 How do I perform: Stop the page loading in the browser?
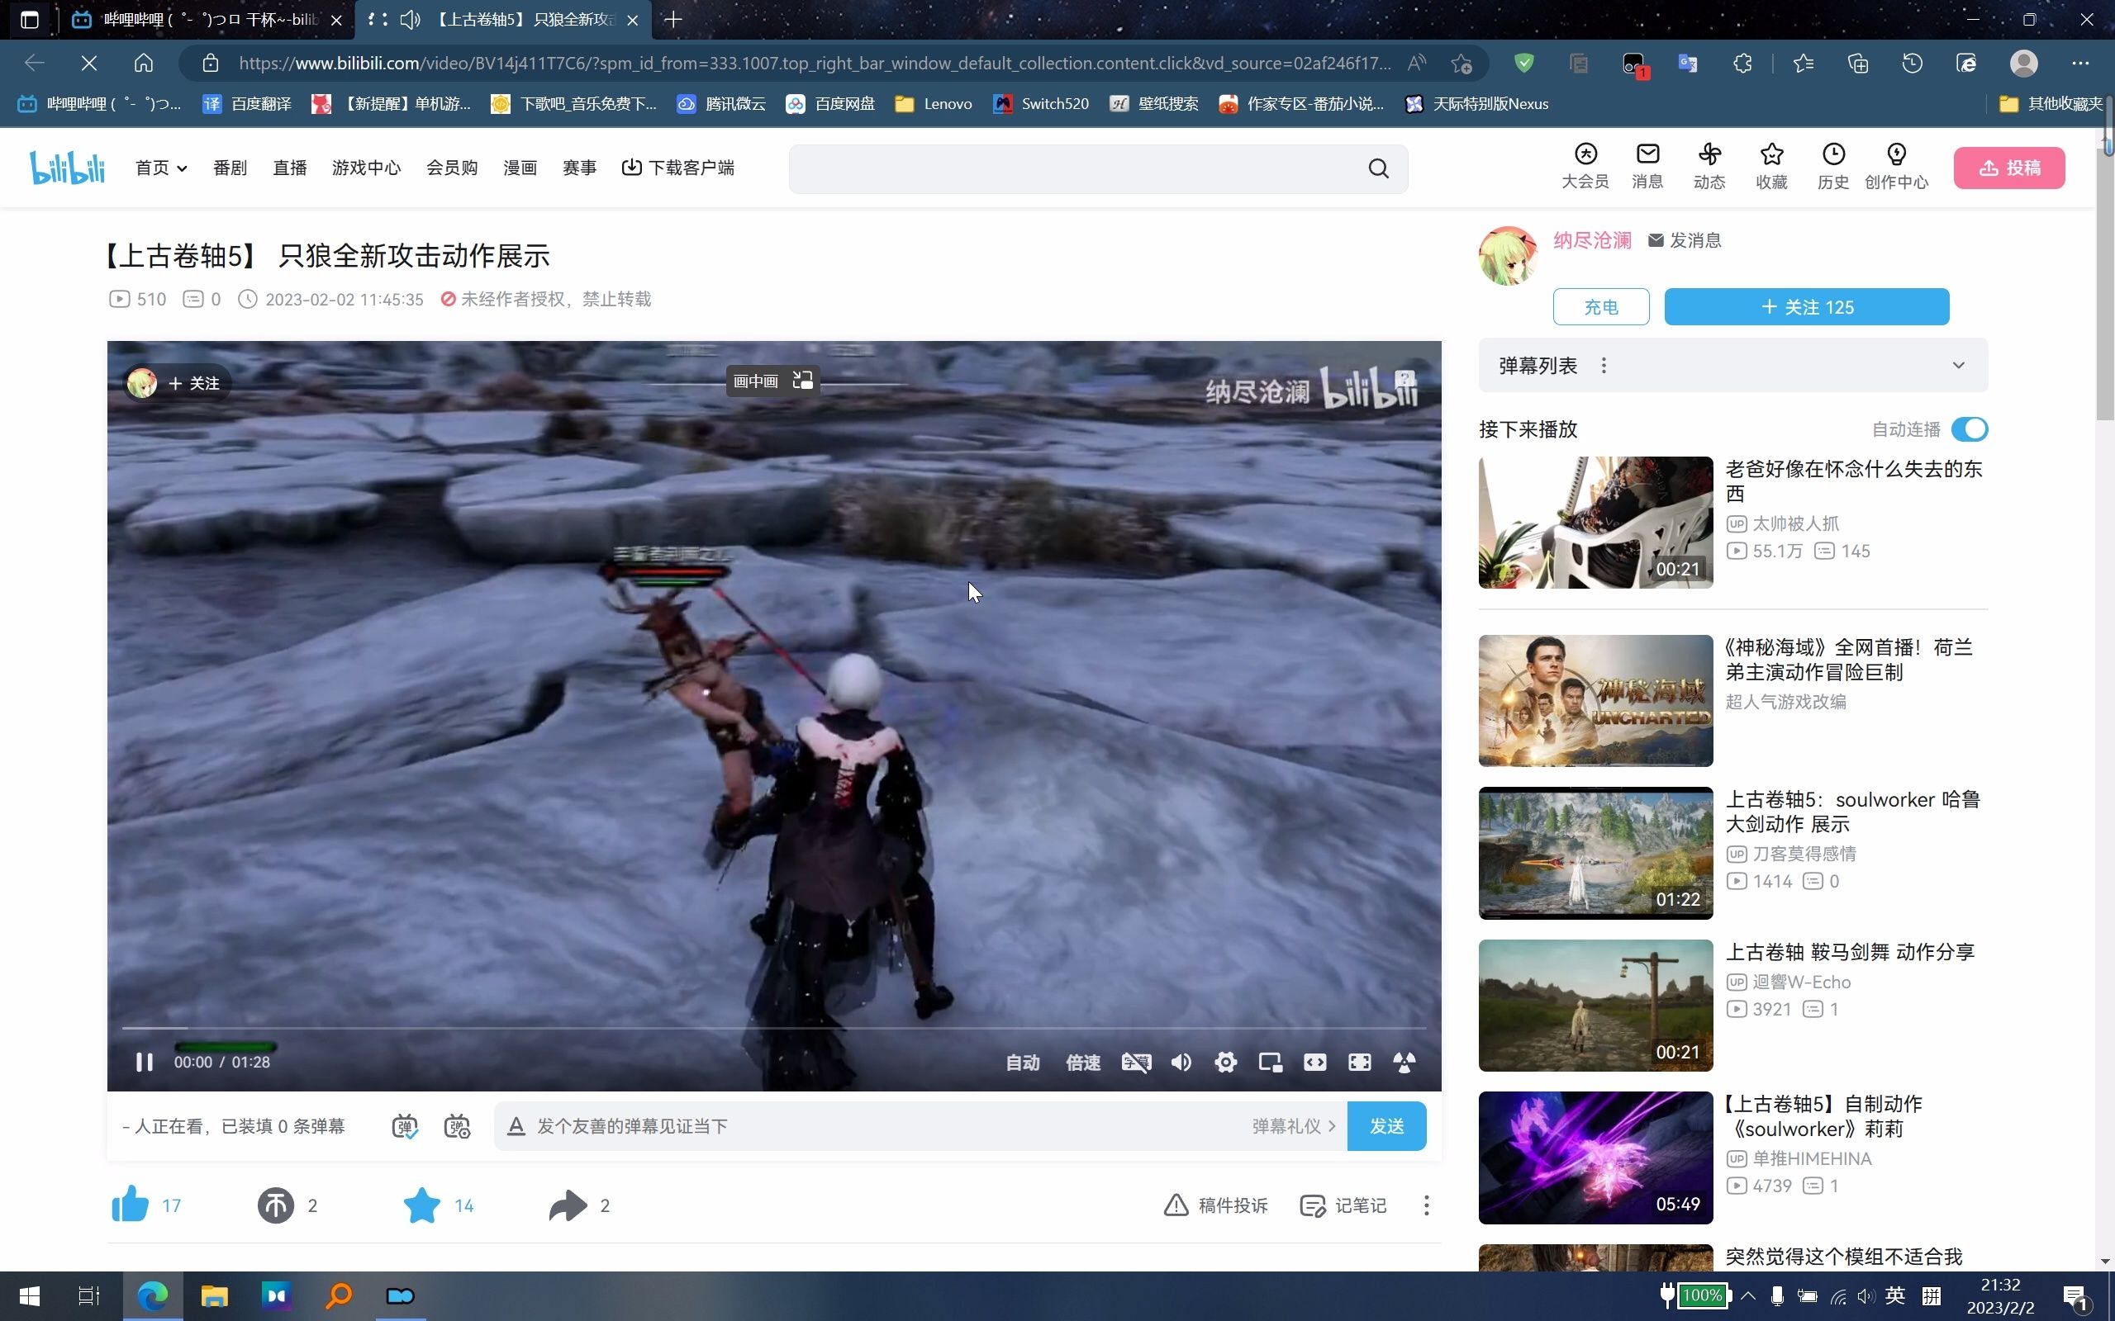(88, 63)
